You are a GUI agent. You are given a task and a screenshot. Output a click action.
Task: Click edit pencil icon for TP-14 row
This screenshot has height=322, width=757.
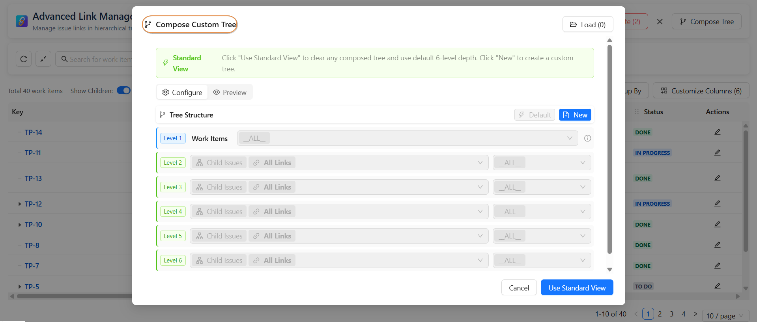coord(717,132)
